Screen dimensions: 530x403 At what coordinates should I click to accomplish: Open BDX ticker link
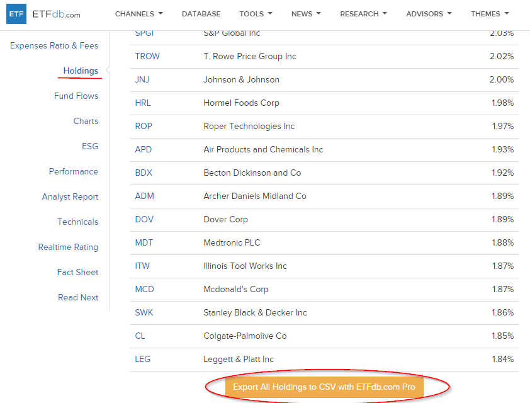point(144,173)
